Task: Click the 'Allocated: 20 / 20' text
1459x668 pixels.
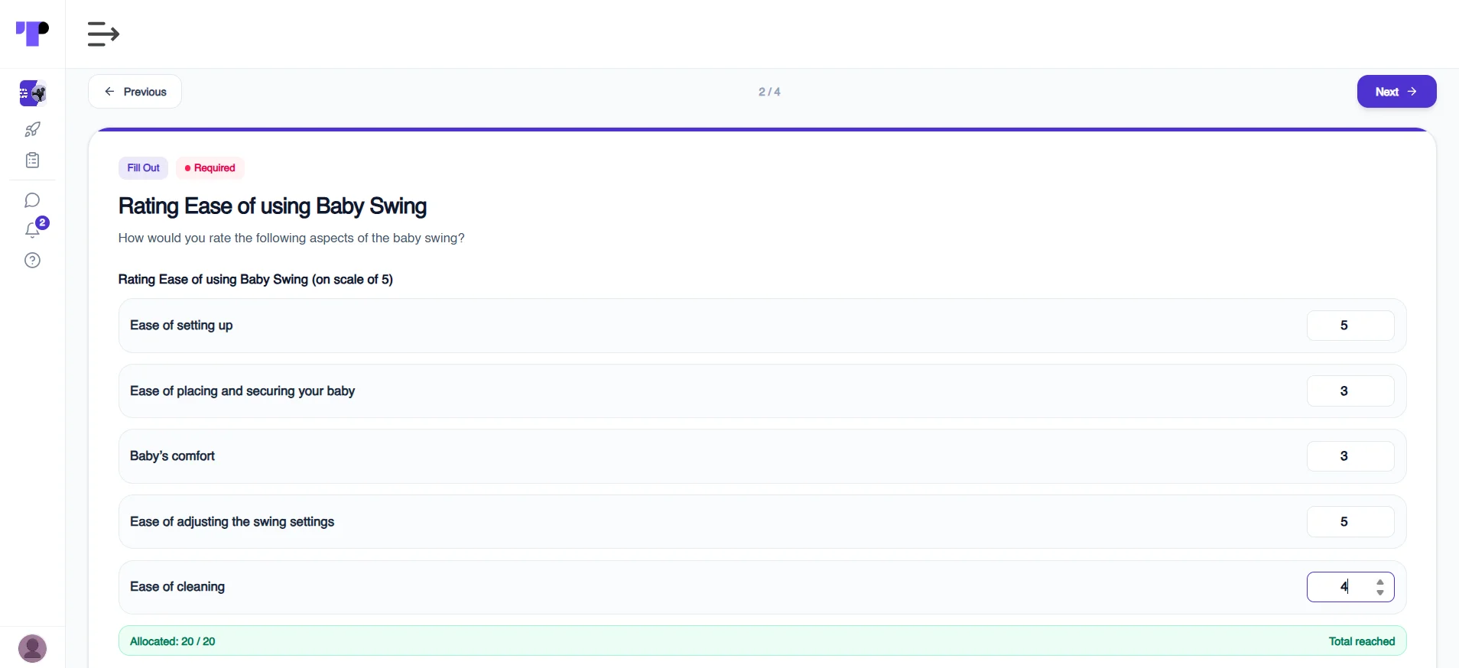Action: (173, 642)
